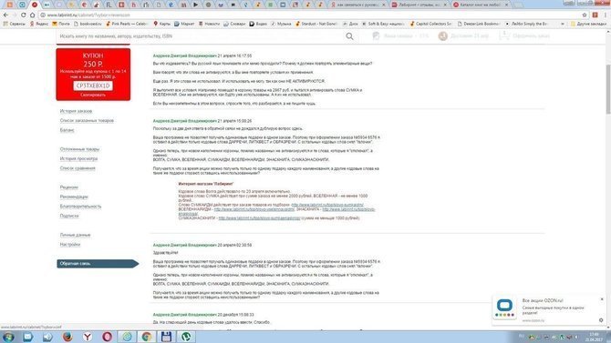
Task: Switch to the 'Лабиринт – отзывы' tab
Action: point(418,5)
